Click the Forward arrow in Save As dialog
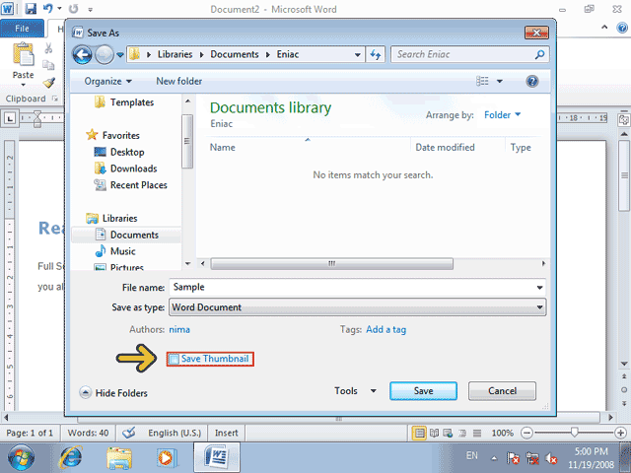631x473 pixels. (x=105, y=55)
